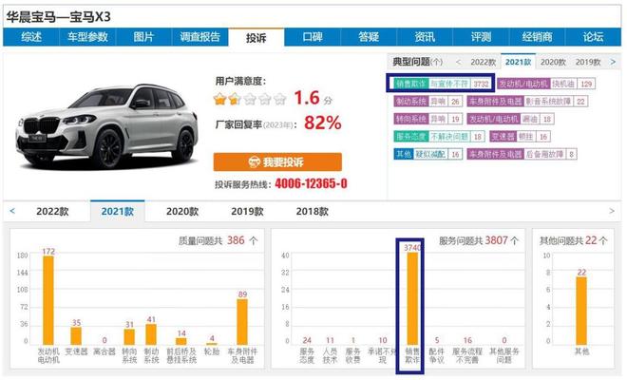The height and width of the screenshot is (380, 627).
Task: Open the 经销商 tab
Action: pyautogui.click(x=537, y=37)
